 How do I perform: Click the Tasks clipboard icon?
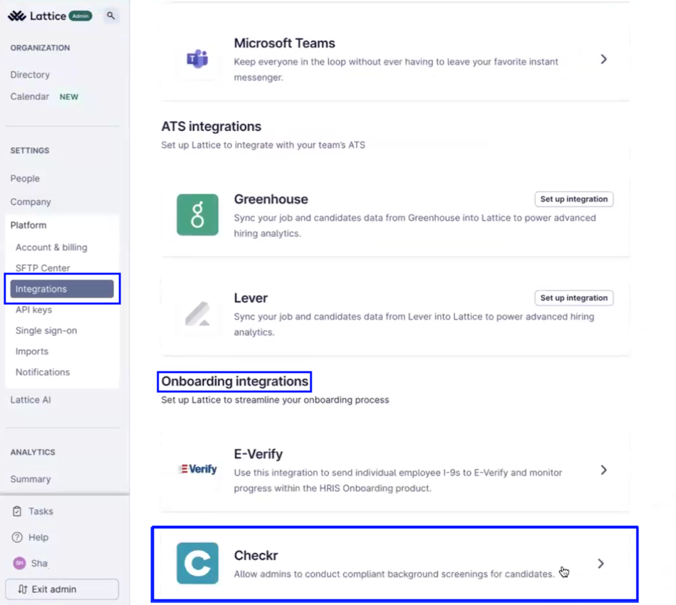17,511
